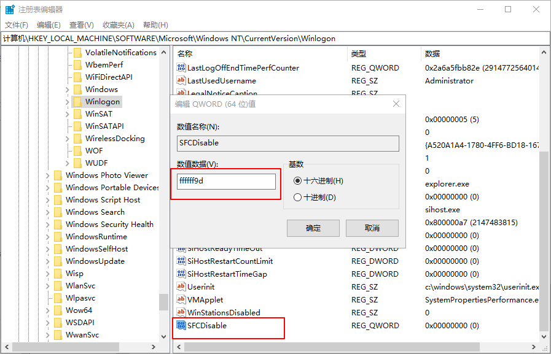
Task: Click the WindowsUpdate folder icon
Action: coord(58,261)
